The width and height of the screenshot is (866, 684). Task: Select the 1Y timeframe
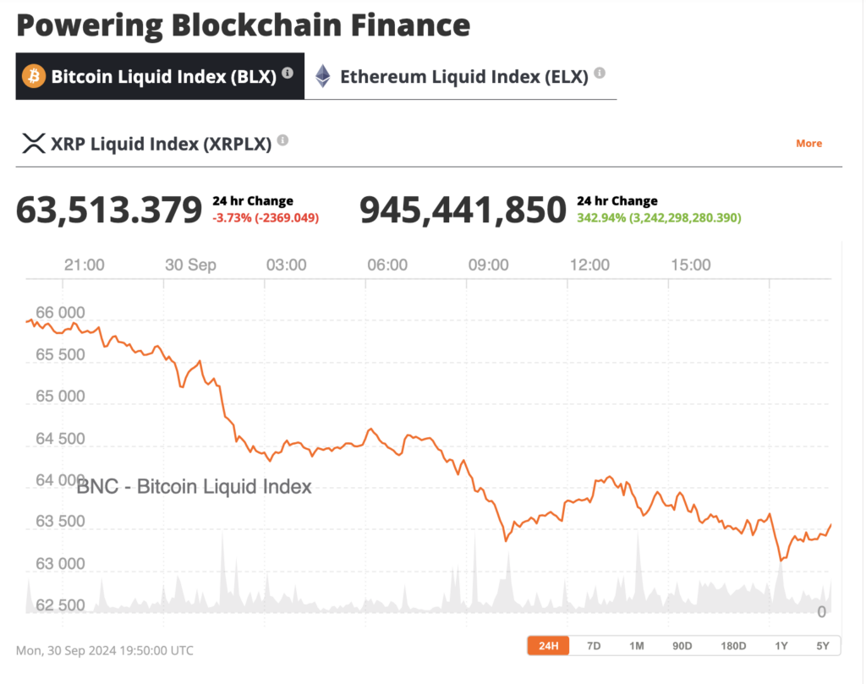tap(781, 645)
